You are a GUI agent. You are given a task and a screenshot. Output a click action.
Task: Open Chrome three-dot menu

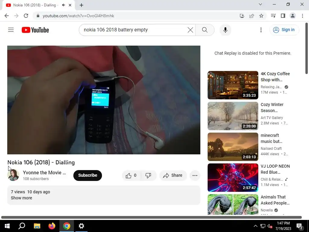[302, 16]
